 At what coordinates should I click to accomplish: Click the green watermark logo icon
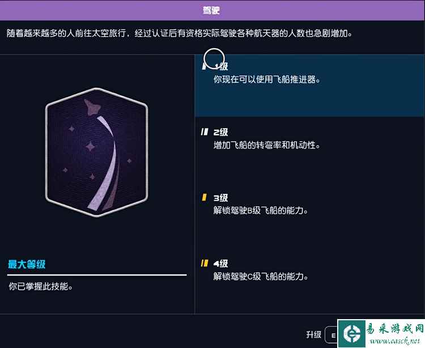coord(352,334)
